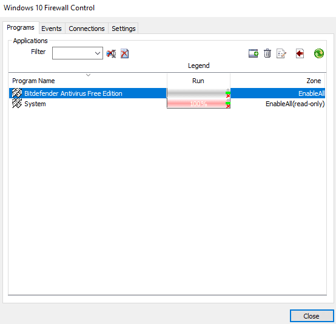Clear filter funnel icon next to Filter box
Viewport: 336px width, 324px height.
click(x=111, y=53)
